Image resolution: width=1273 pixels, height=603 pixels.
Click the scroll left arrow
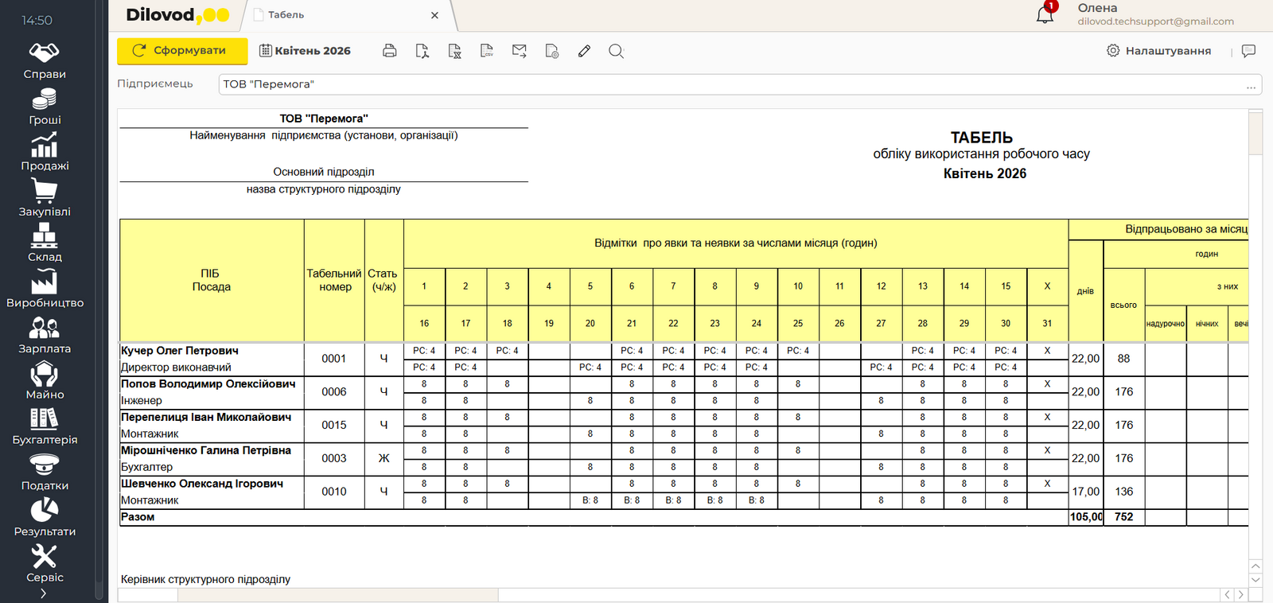point(1228,595)
